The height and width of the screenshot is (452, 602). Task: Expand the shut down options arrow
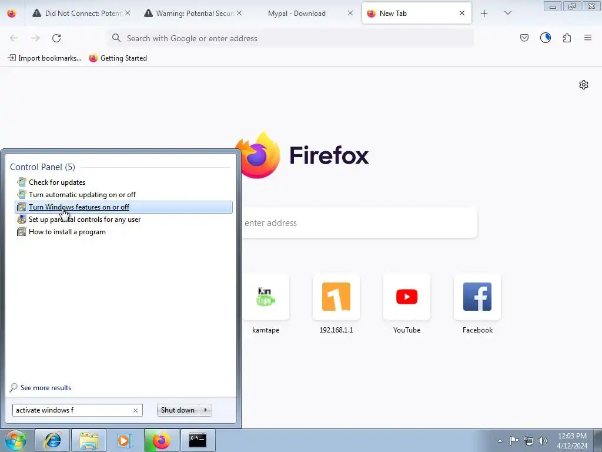click(x=205, y=410)
